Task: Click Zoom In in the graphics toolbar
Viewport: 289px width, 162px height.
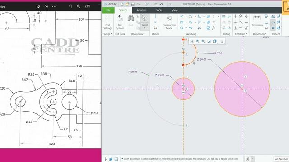Action: point(197,41)
